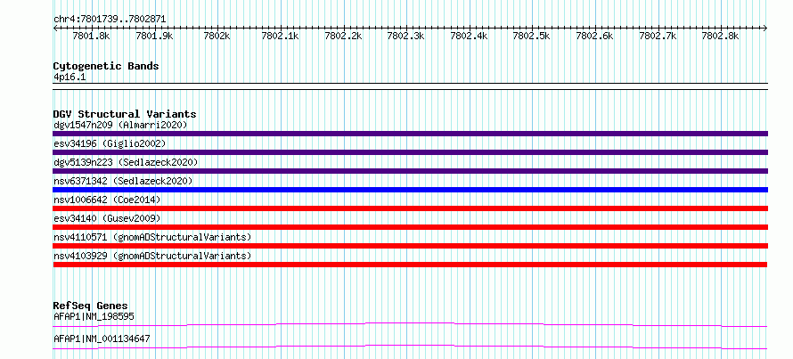Select variant label dgv5139n223 (Sedlazeck2020)
This screenshot has height=359, width=793.
[126, 162]
